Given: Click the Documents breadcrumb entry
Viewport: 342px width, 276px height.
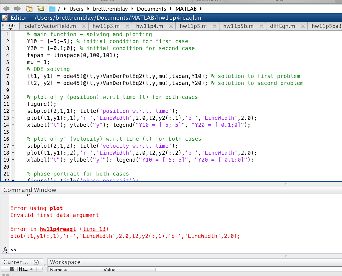Looking at the screenshot, I should point(152,9).
